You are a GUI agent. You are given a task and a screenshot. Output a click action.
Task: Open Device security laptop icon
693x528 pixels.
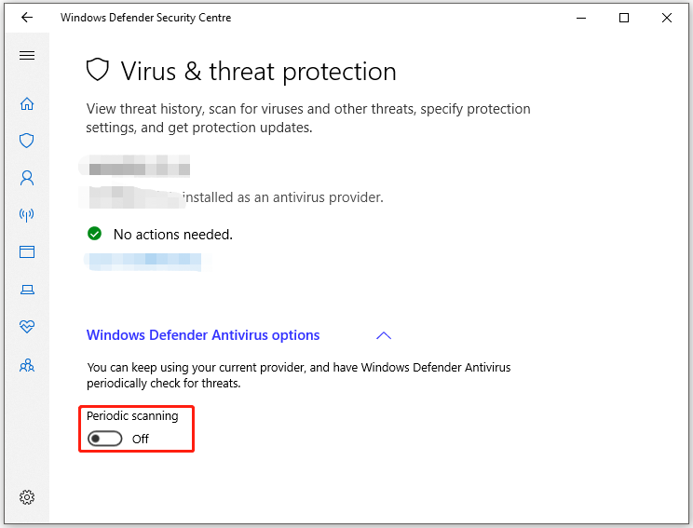click(27, 290)
